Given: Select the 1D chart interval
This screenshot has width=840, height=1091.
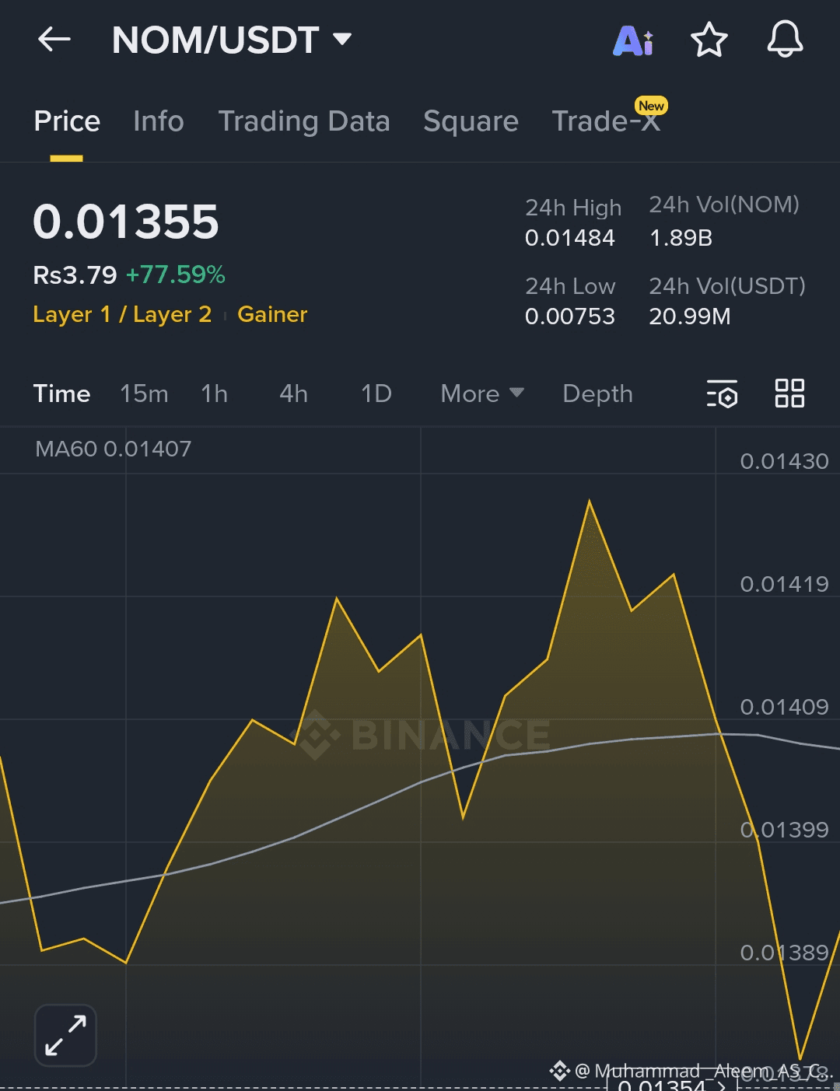Looking at the screenshot, I should point(376,393).
